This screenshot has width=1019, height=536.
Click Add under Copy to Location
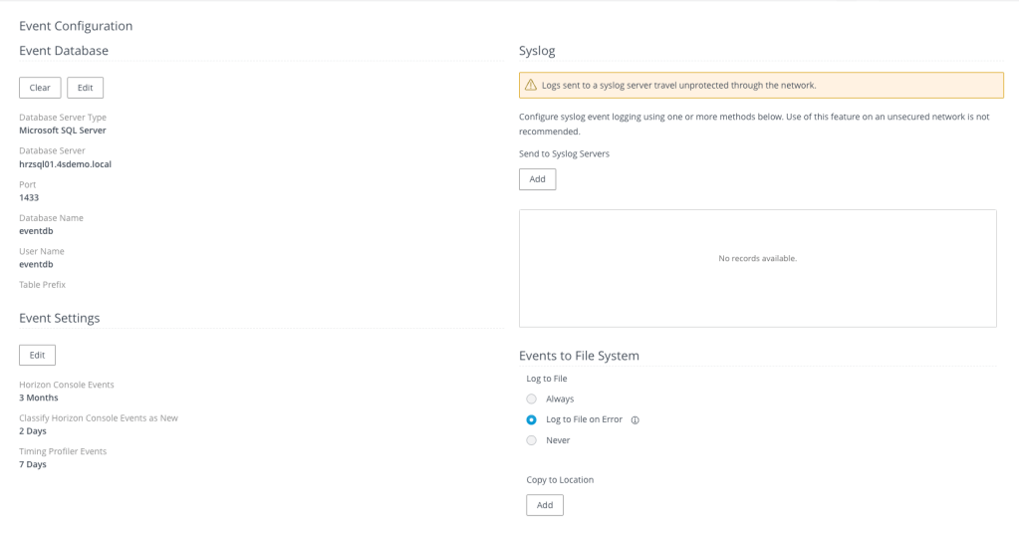click(544, 505)
